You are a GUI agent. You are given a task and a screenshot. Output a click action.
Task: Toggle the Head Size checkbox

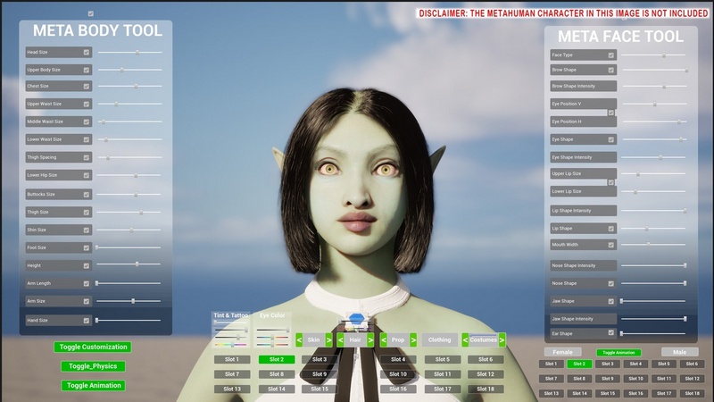click(x=87, y=53)
